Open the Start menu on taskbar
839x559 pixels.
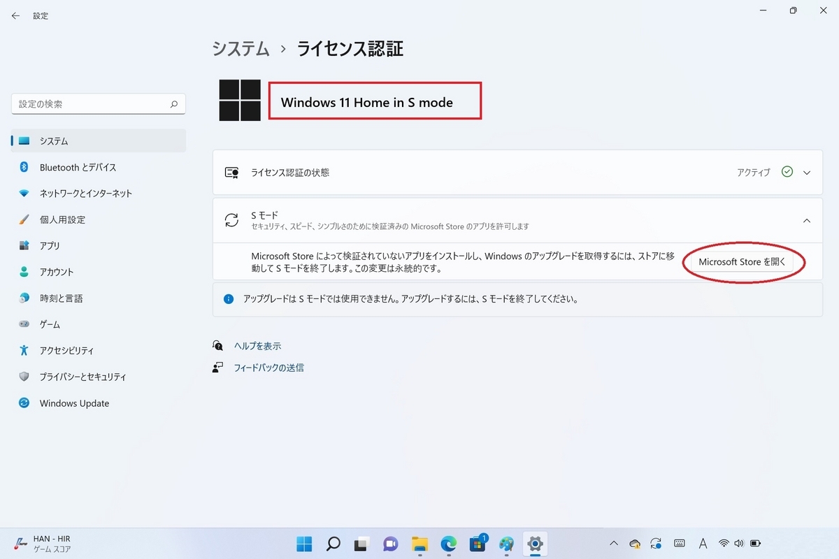(x=305, y=544)
